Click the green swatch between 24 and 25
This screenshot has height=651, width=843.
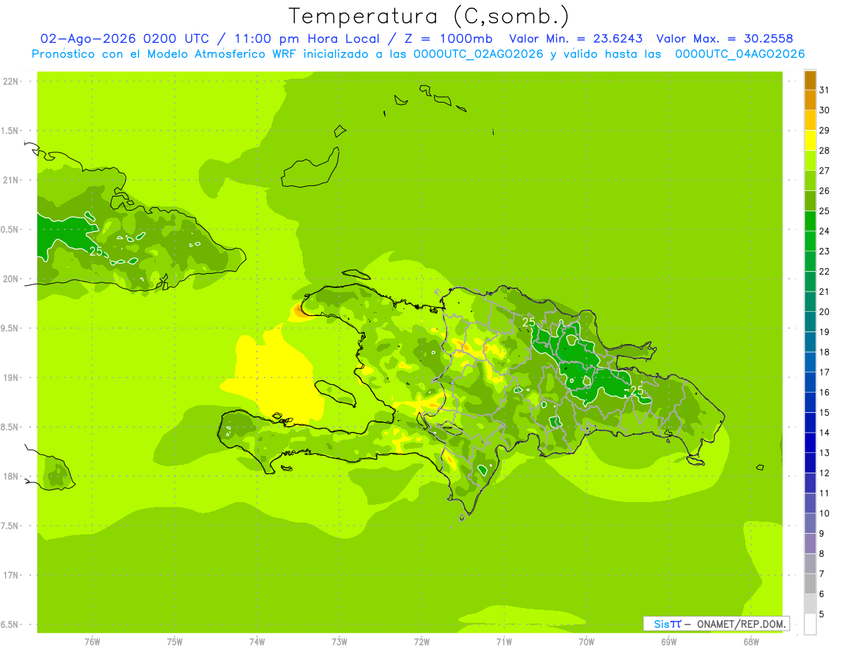click(x=810, y=221)
